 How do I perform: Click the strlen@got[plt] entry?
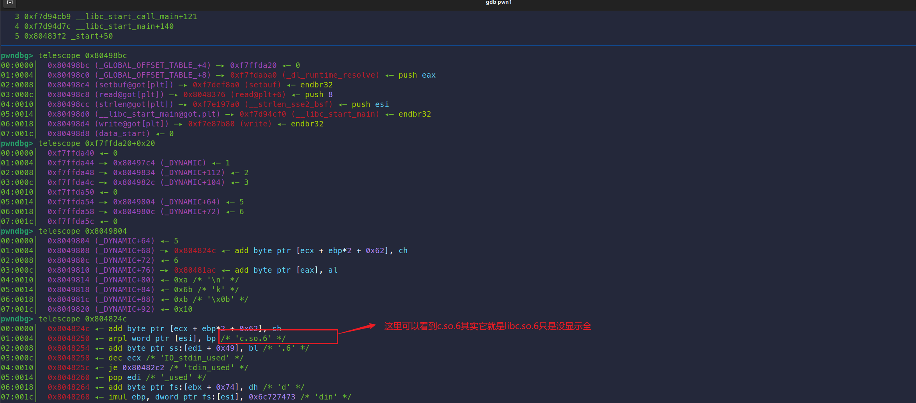pyautogui.click(x=134, y=104)
